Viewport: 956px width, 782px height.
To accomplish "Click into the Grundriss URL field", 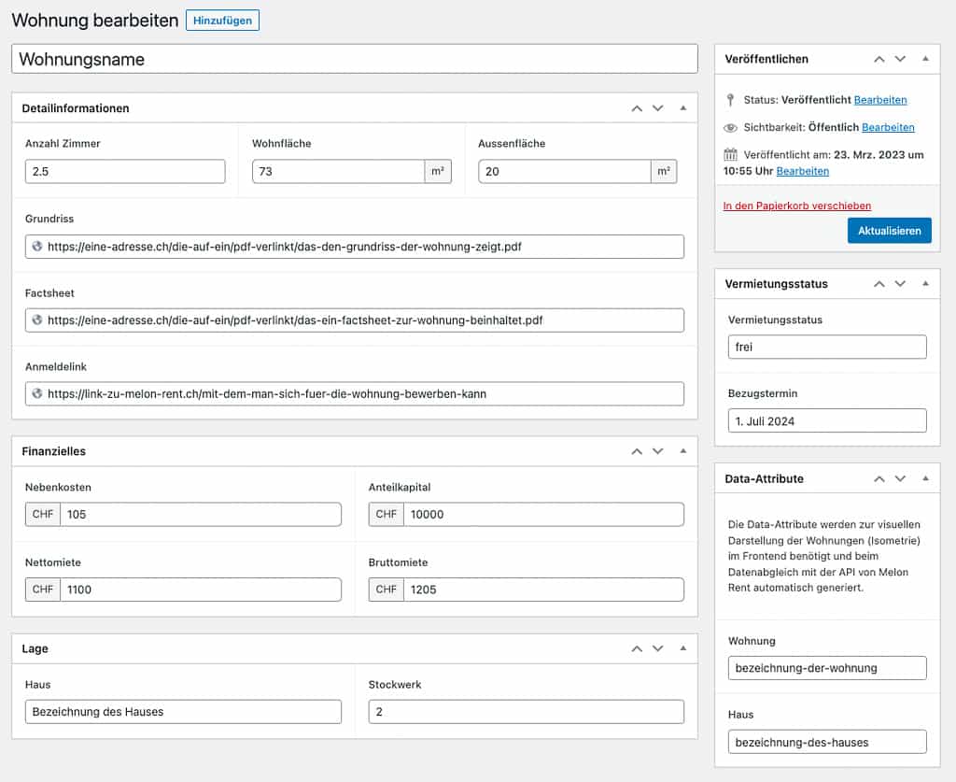I will [x=355, y=247].
